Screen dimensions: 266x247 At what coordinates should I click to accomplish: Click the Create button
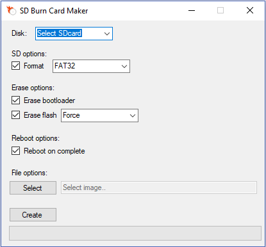coord(33,215)
